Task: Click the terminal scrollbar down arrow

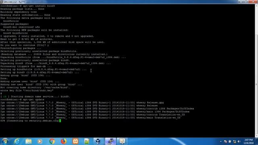Action: click(256, 136)
